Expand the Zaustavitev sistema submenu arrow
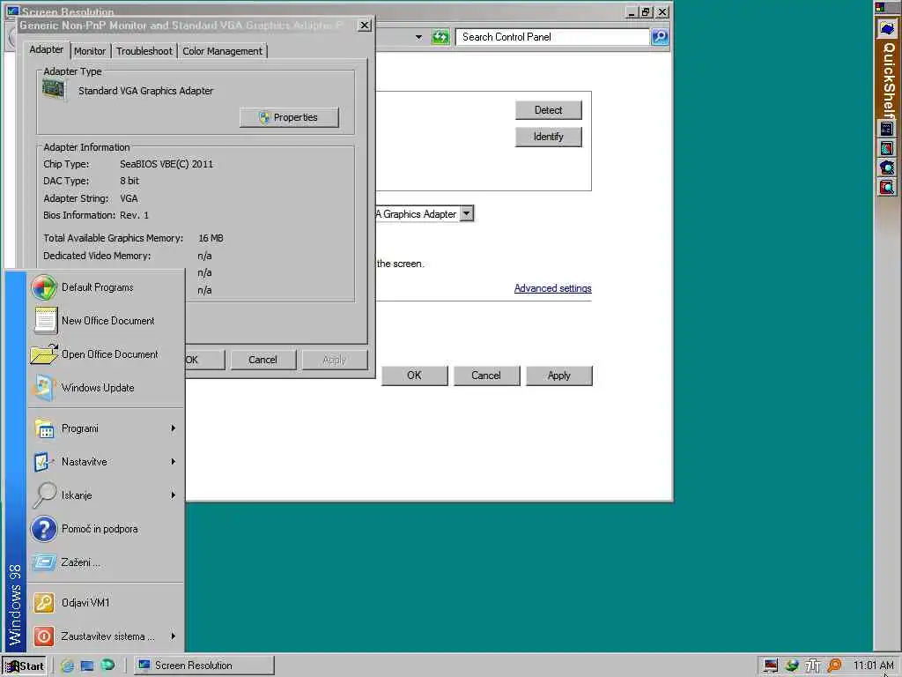 (x=173, y=636)
